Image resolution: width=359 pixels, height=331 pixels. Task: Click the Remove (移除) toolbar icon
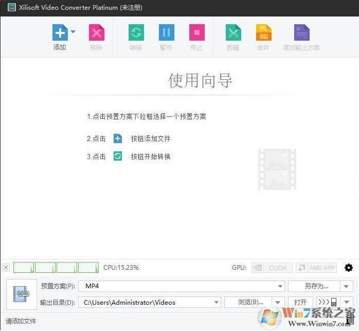[x=96, y=33]
